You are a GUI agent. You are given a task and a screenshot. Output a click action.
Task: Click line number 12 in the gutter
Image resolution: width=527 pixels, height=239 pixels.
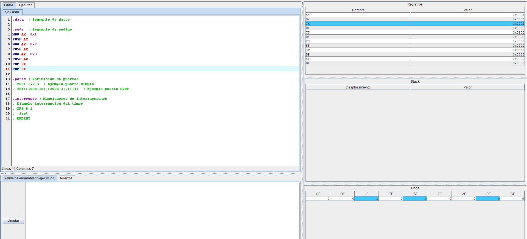[7, 74]
